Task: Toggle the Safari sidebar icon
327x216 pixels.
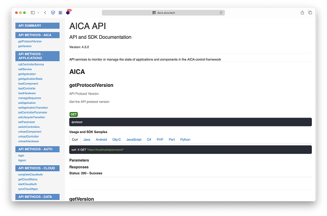Action: tap(33, 13)
